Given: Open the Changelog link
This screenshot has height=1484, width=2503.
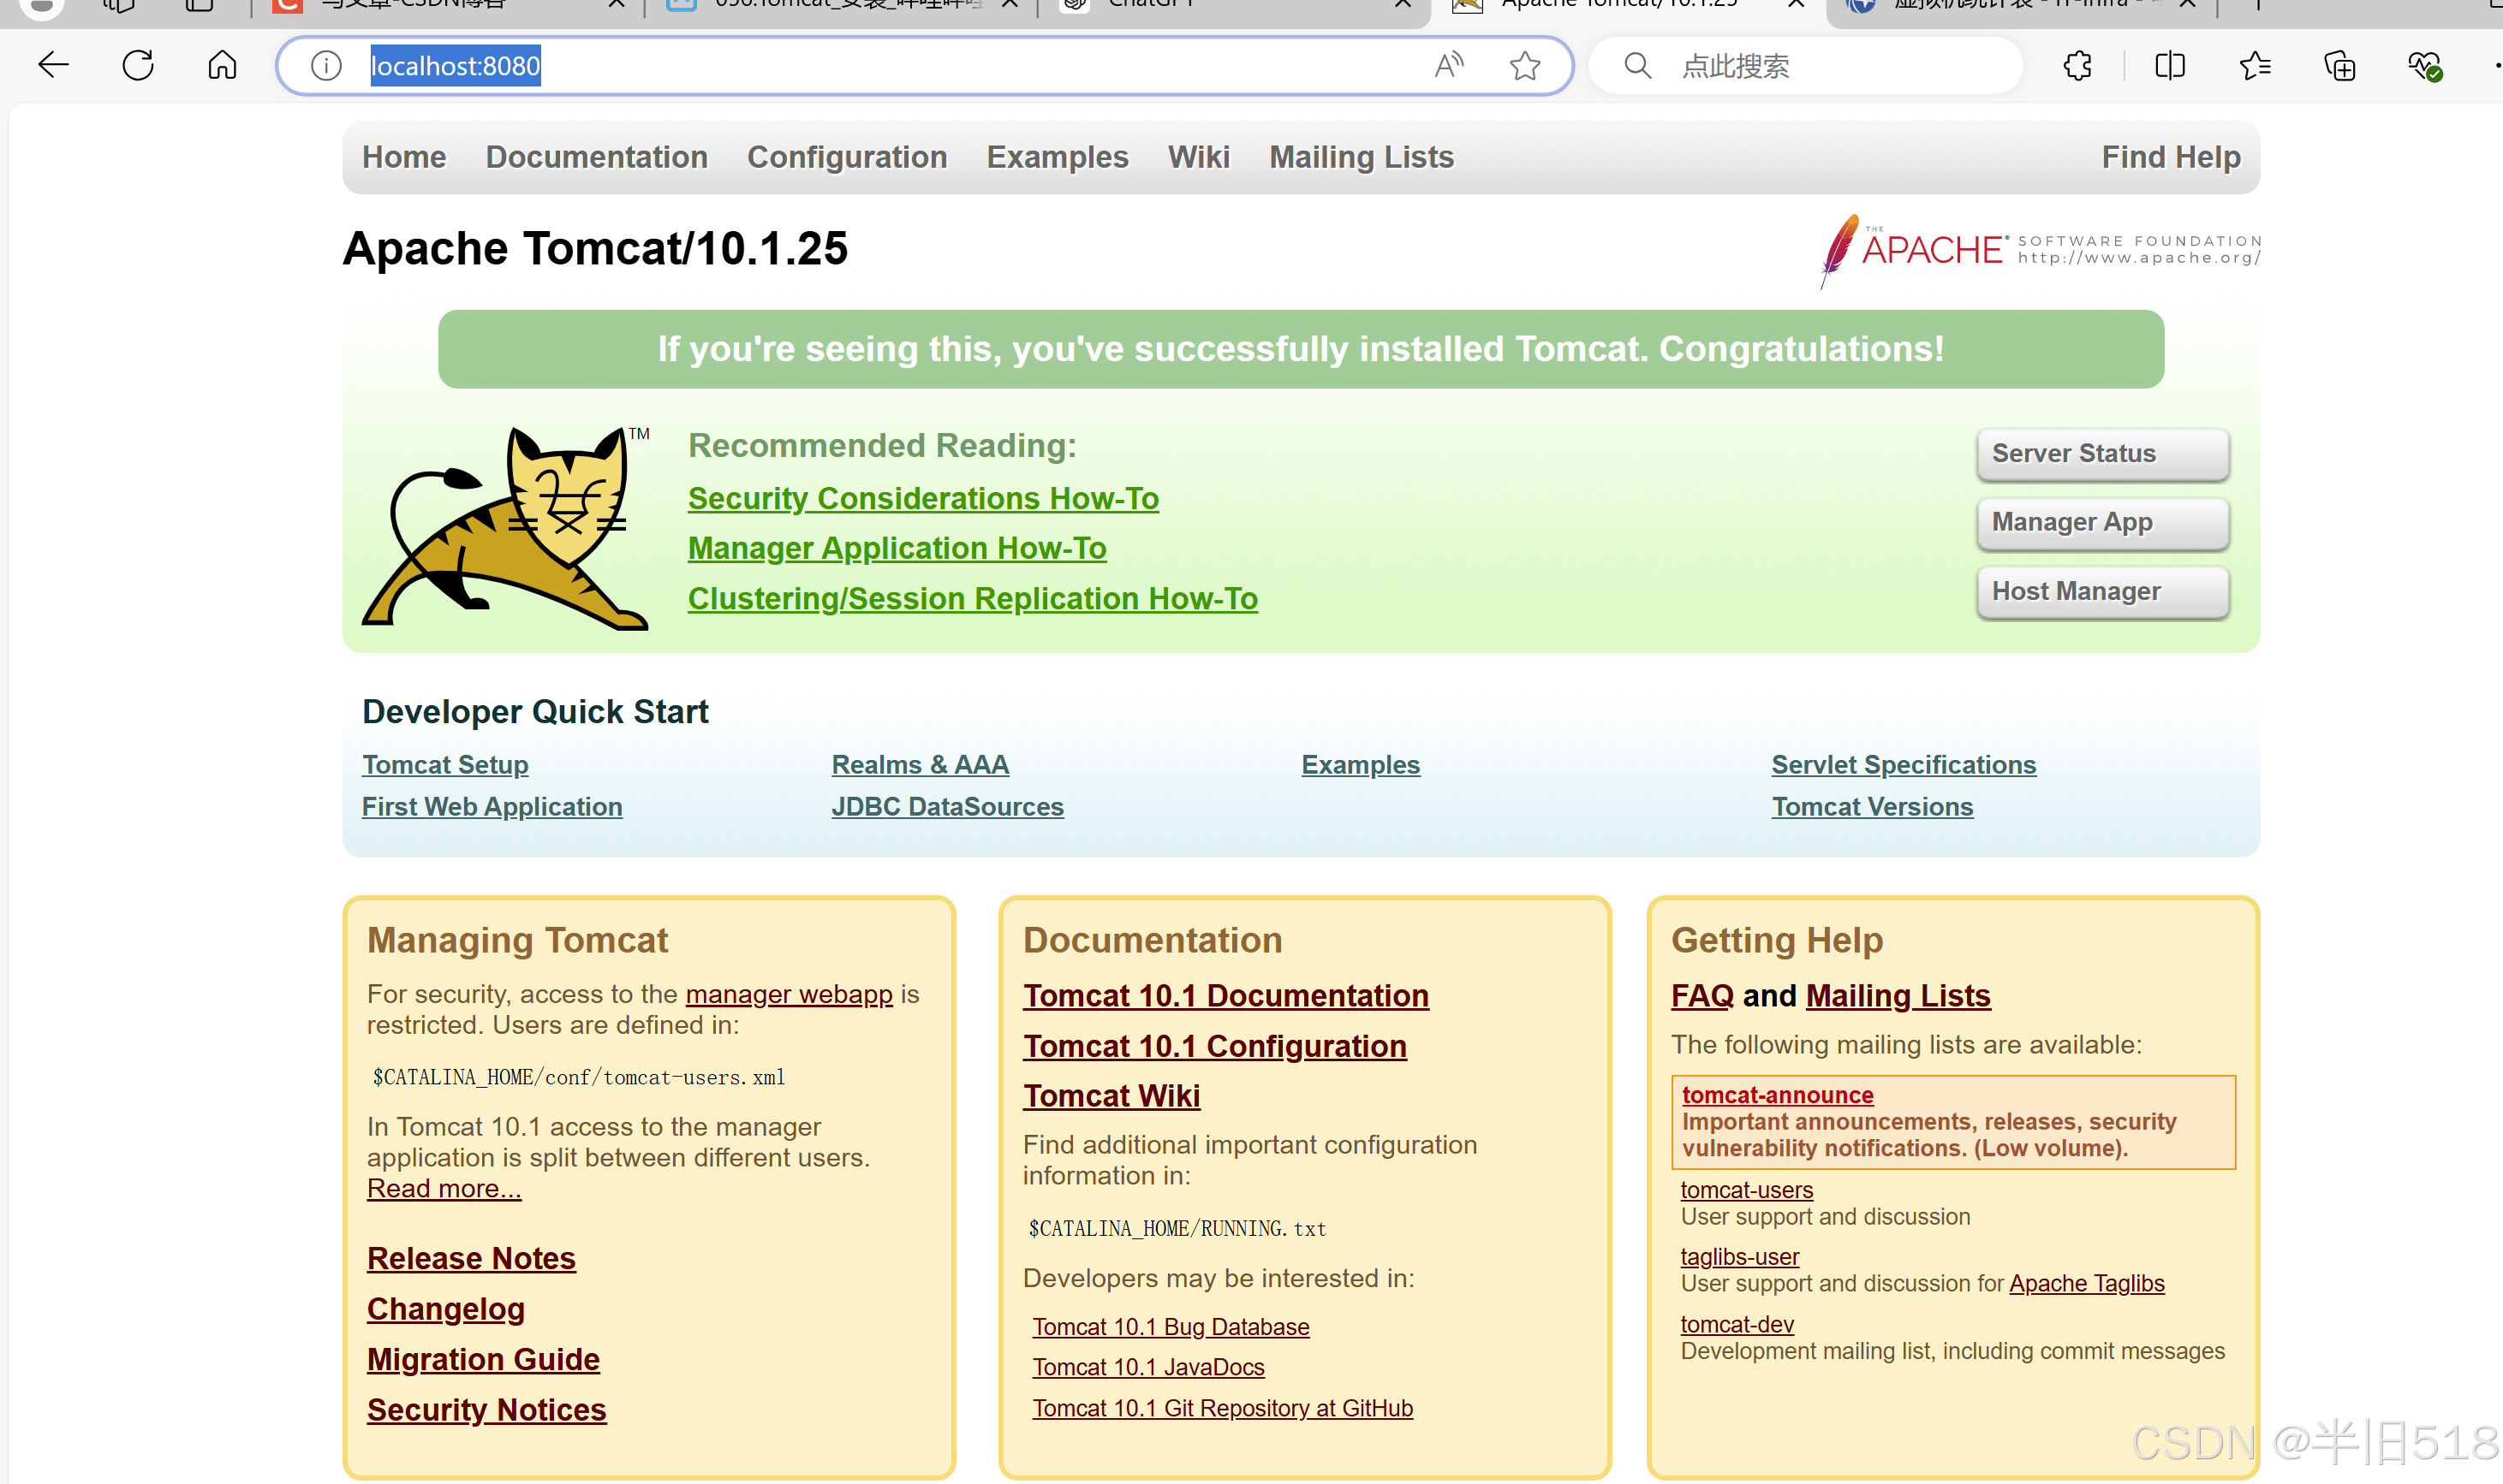Looking at the screenshot, I should (446, 1309).
